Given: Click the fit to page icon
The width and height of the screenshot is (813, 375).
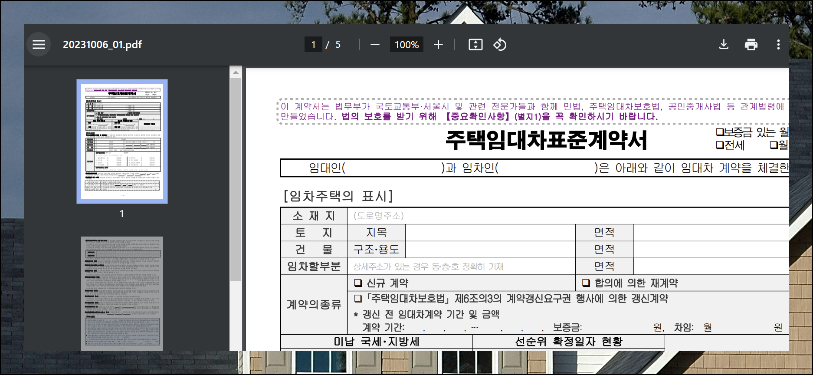Looking at the screenshot, I should pos(475,45).
